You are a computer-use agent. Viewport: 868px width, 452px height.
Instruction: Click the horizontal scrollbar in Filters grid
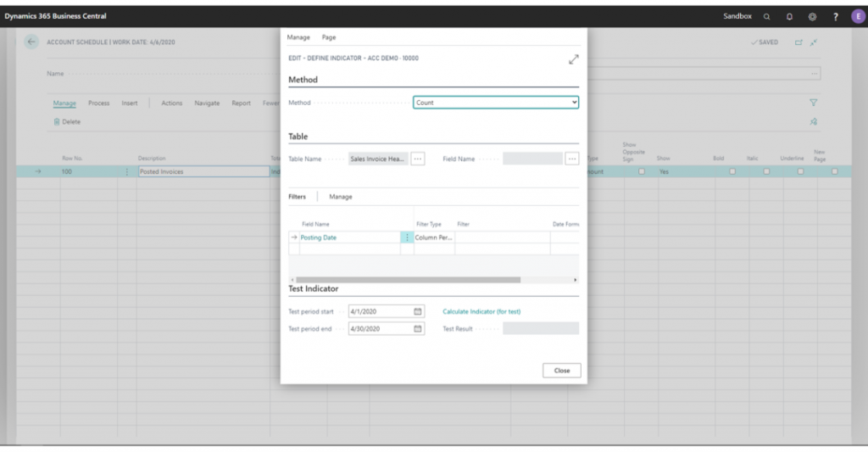click(x=407, y=279)
